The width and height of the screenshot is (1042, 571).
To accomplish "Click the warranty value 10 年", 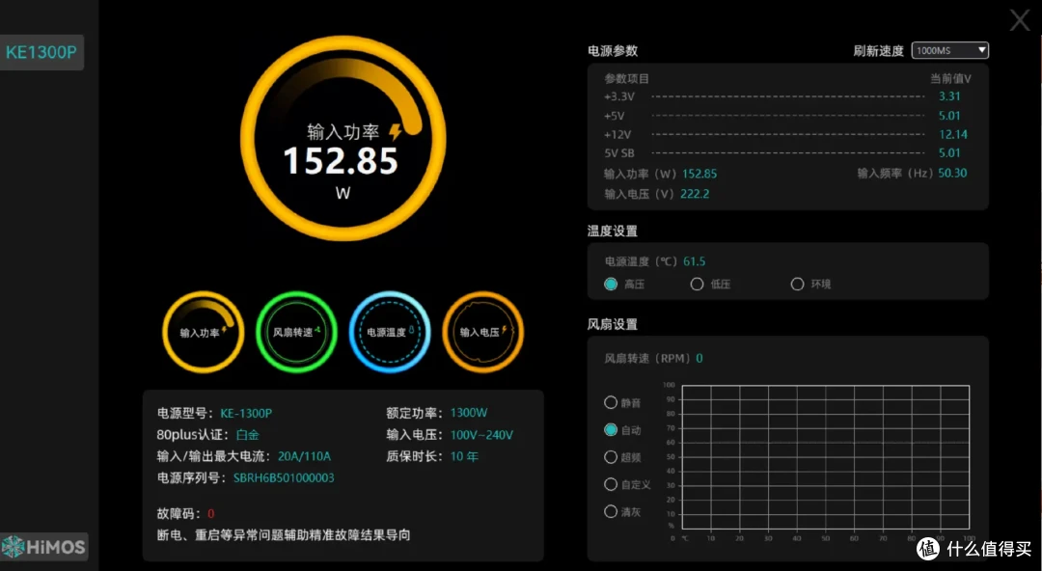I will pyautogui.click(x=464, y=456).
